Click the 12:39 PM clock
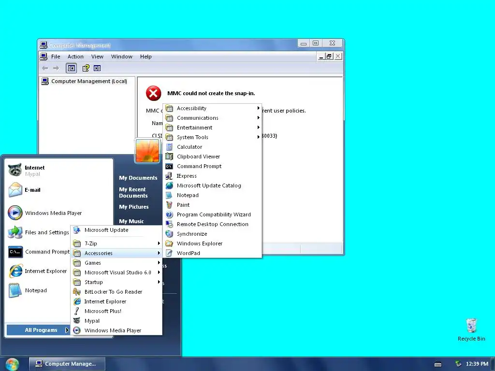 coord(477,364)
